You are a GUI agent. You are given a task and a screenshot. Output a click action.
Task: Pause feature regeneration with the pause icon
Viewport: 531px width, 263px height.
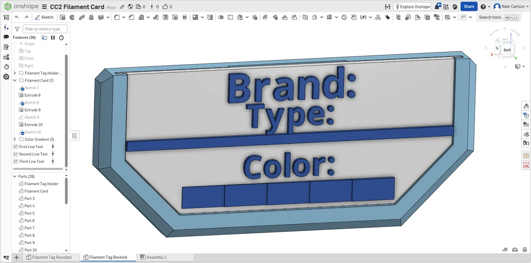(53, 37)
